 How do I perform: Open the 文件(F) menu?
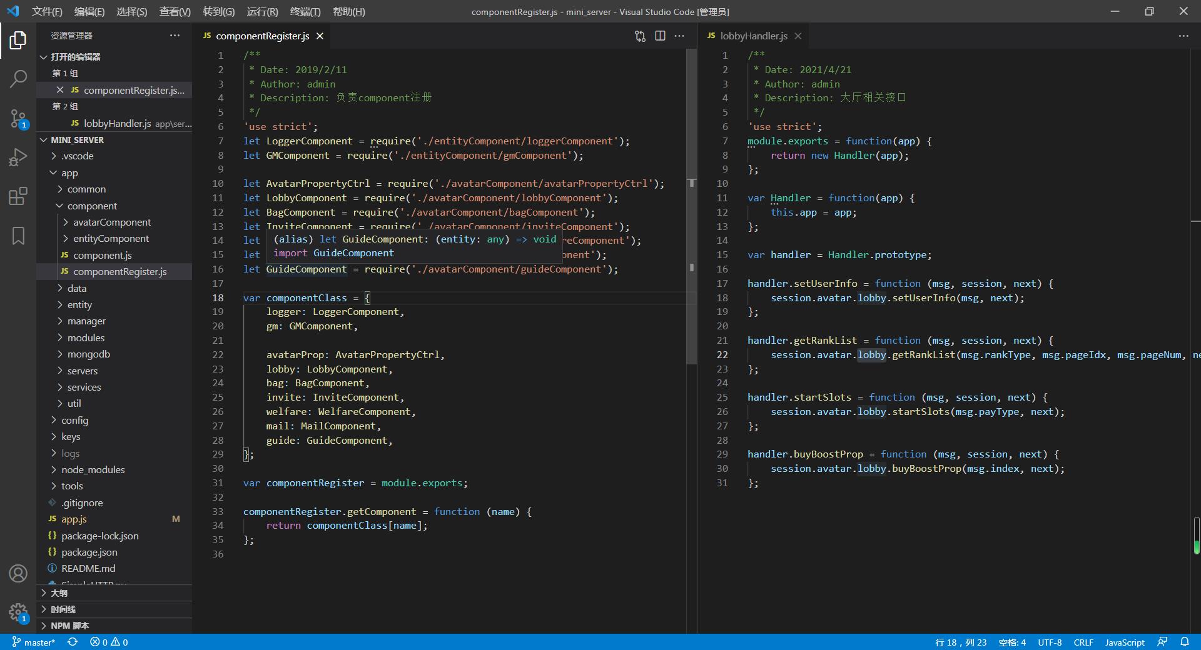coord(47,11)
